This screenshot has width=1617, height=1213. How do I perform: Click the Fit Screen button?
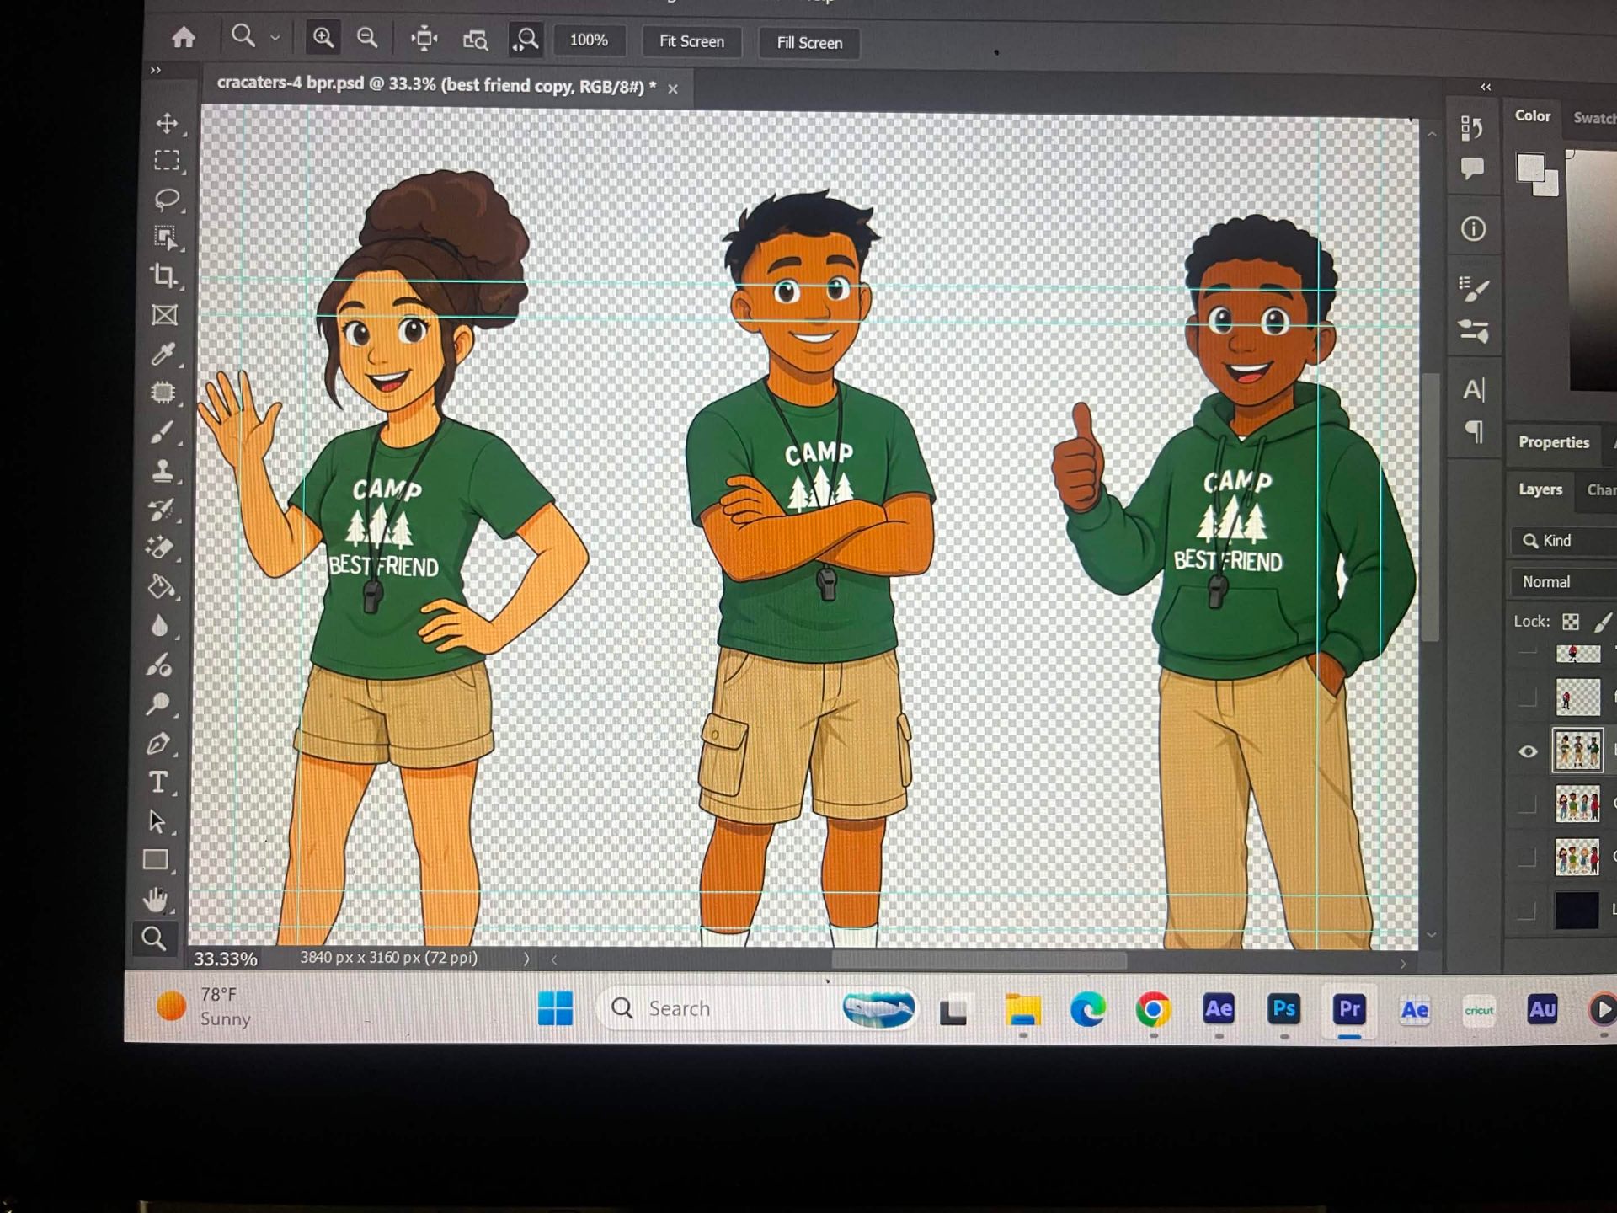[691, 41]
